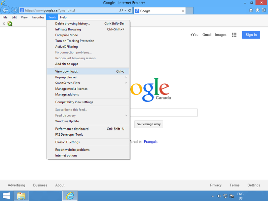Image resolution: width=268 pixels, height=201 pixels.
Task: Click the Forward navigation arrow
Action: [14, 10]
